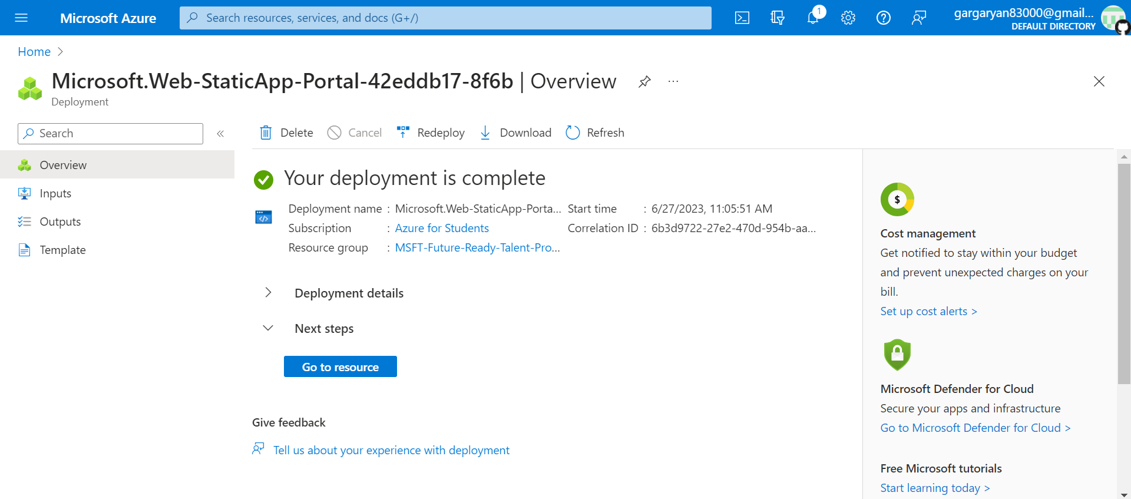The image size is (1131, 499).
Task: Click the truncated Deployment name value
Action: pos(478,209)
